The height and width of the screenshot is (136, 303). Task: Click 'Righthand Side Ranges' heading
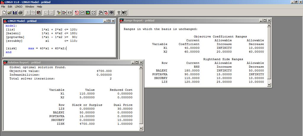223,59
